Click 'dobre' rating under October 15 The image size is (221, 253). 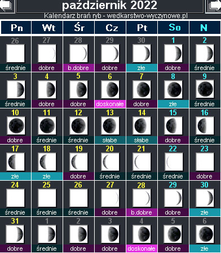(x=173, y=140)
